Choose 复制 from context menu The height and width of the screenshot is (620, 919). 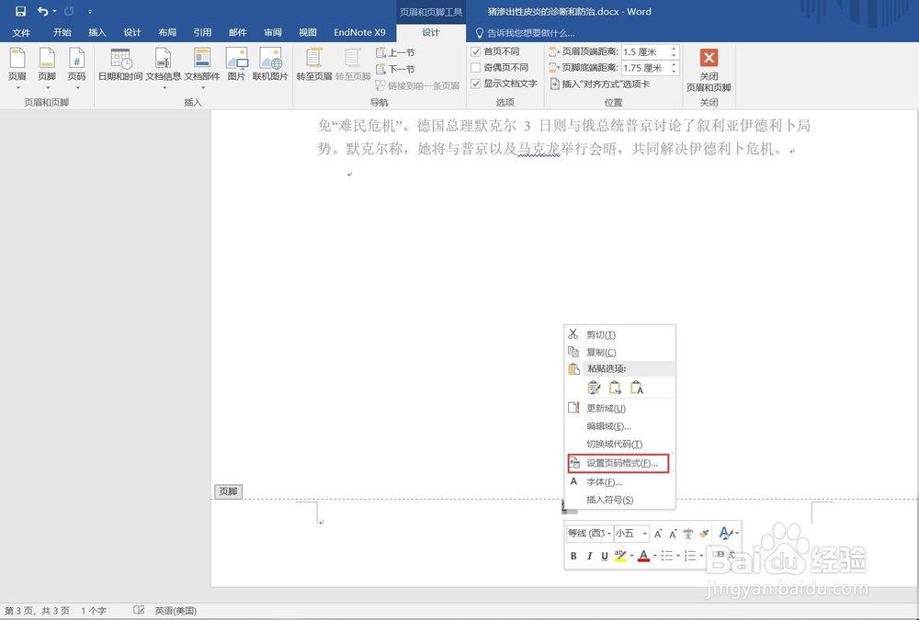pos(620,352)
